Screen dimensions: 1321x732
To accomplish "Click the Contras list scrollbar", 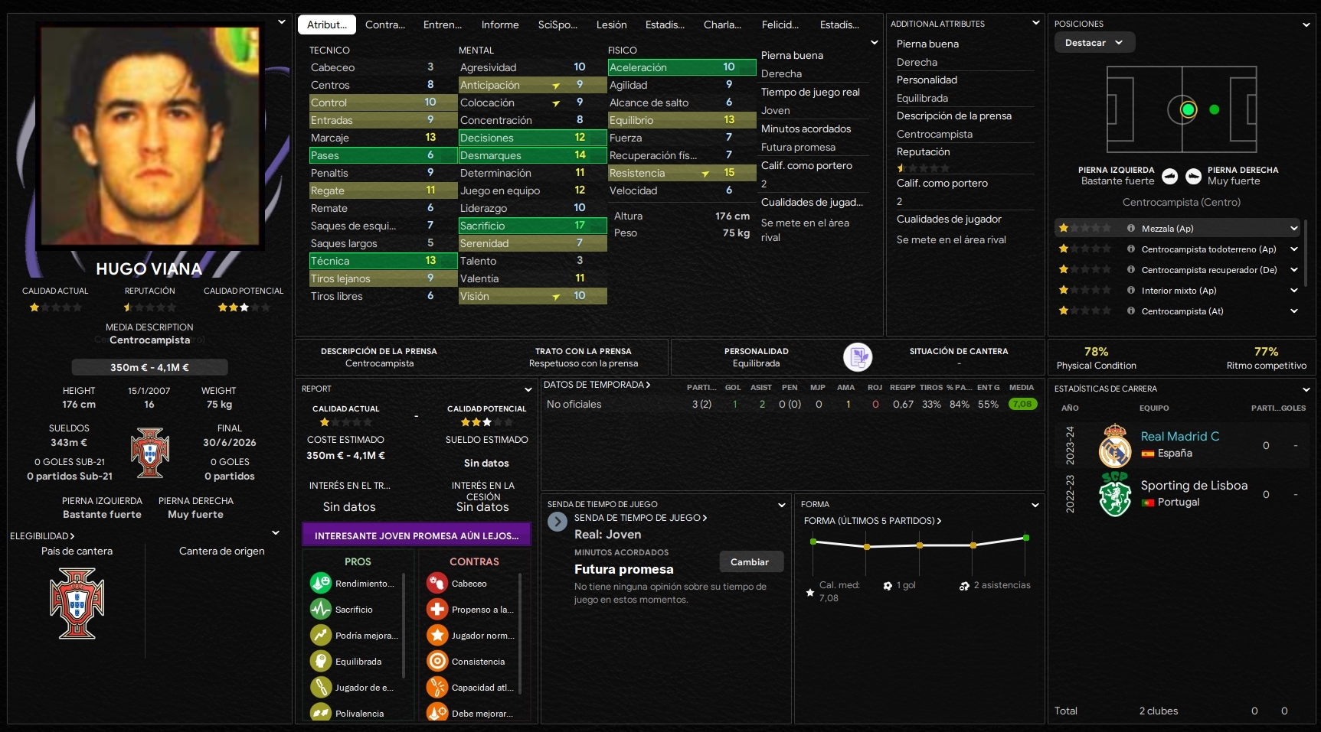I will (520, 633).
